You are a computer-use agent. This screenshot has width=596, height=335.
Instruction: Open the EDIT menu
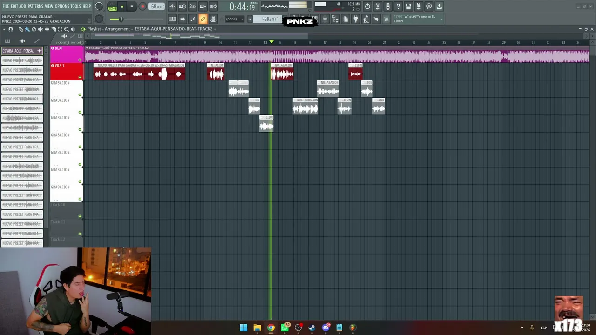[14, 6]
